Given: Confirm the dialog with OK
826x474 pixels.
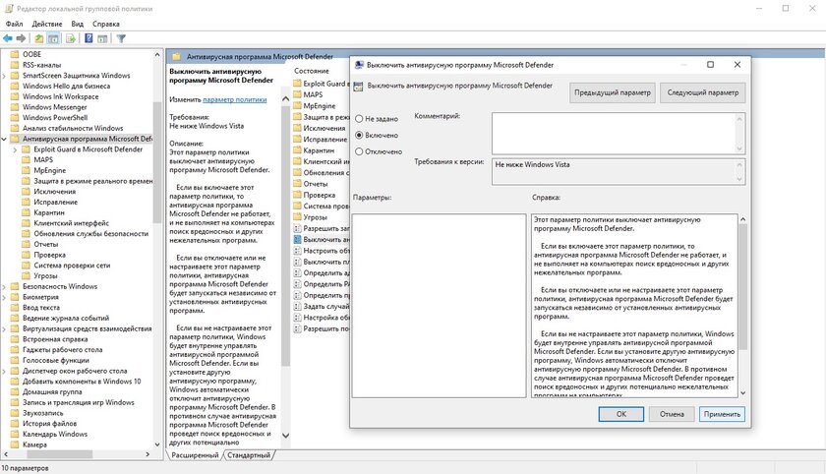Looking at the screenshot, I should (x=621, y=414).
